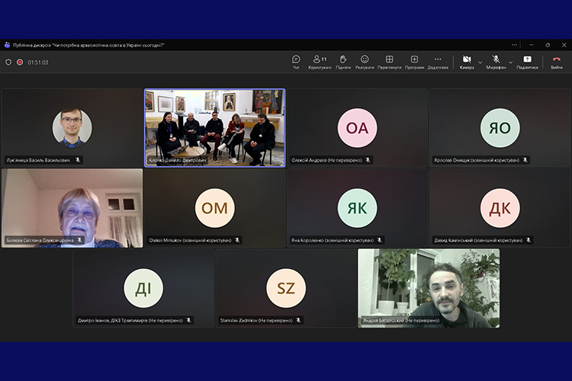Viewport: 572px width, 381px height.
Task: Select the group room video tile
Action: click(215, 127)
